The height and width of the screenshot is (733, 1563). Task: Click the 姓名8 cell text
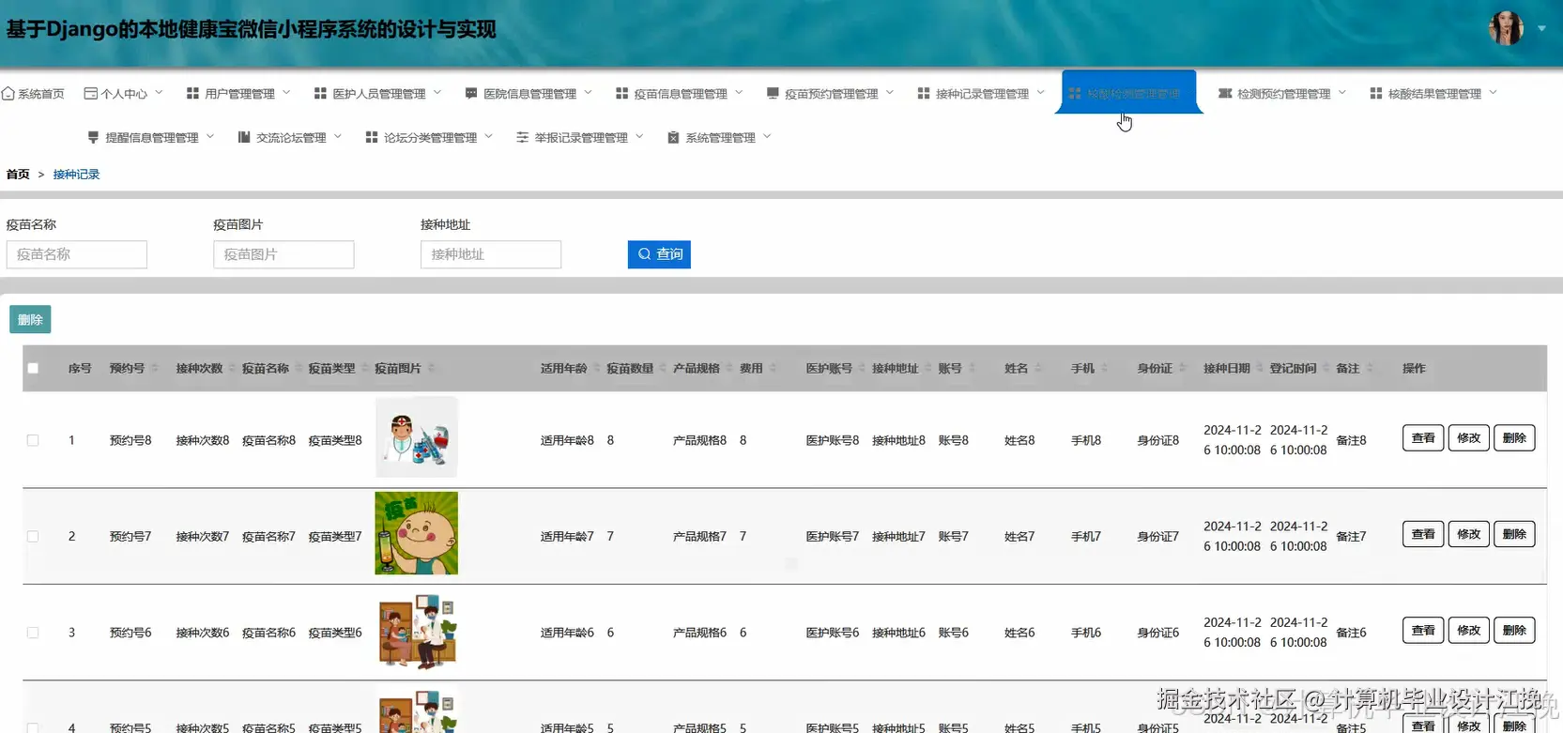[x=1019, y=440]
